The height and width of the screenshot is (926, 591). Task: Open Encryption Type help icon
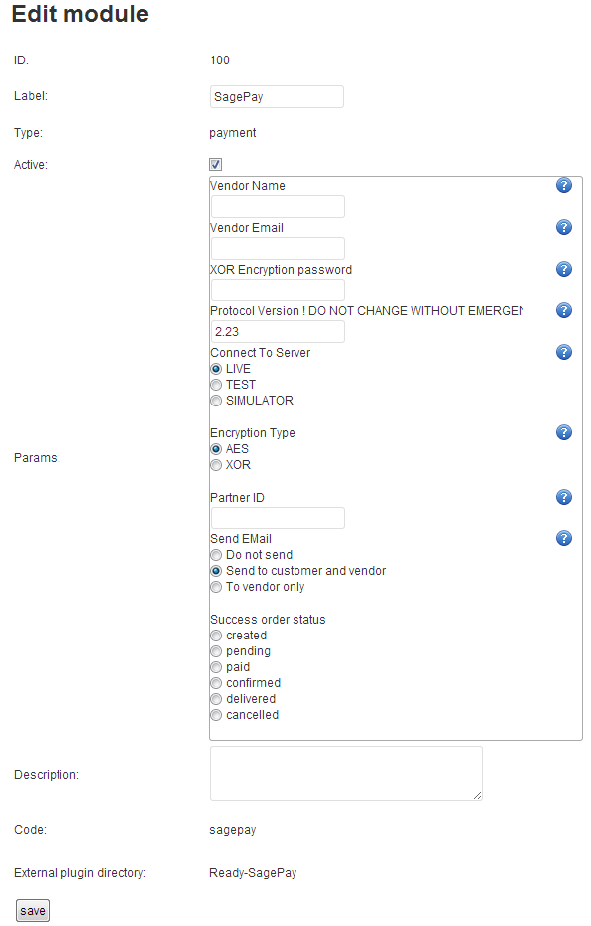coord(564,432)
